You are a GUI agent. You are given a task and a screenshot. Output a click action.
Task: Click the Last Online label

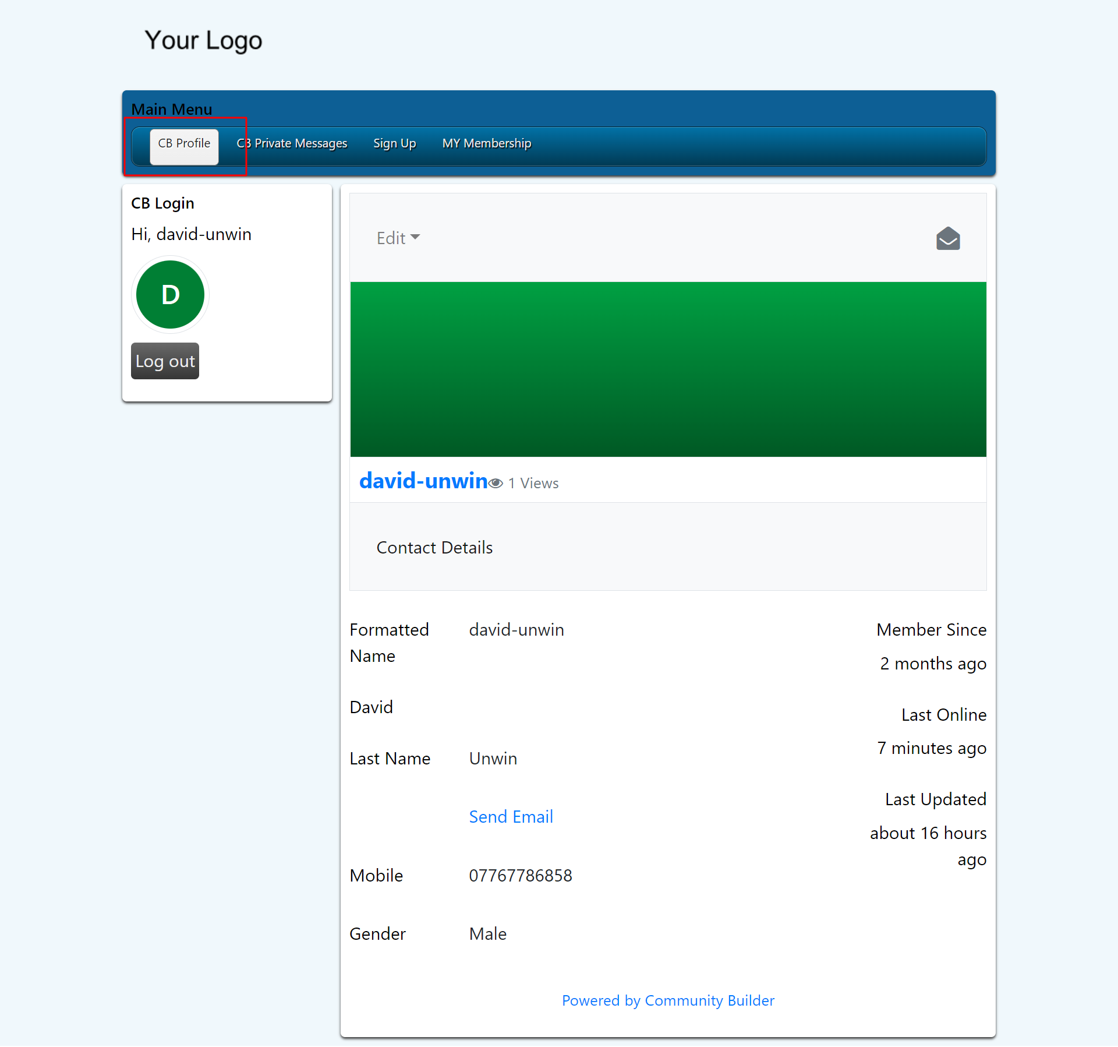pos(944,715)
